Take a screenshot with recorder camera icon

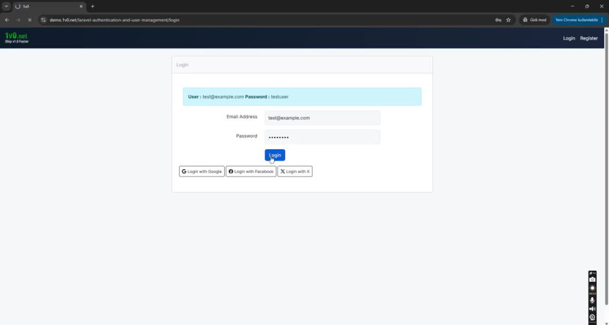pyautogui.click(x=593, y=279)
